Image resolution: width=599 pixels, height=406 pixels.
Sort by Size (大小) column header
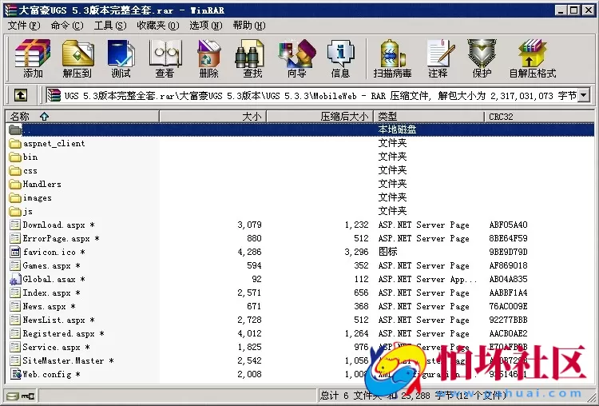[212, 116]
